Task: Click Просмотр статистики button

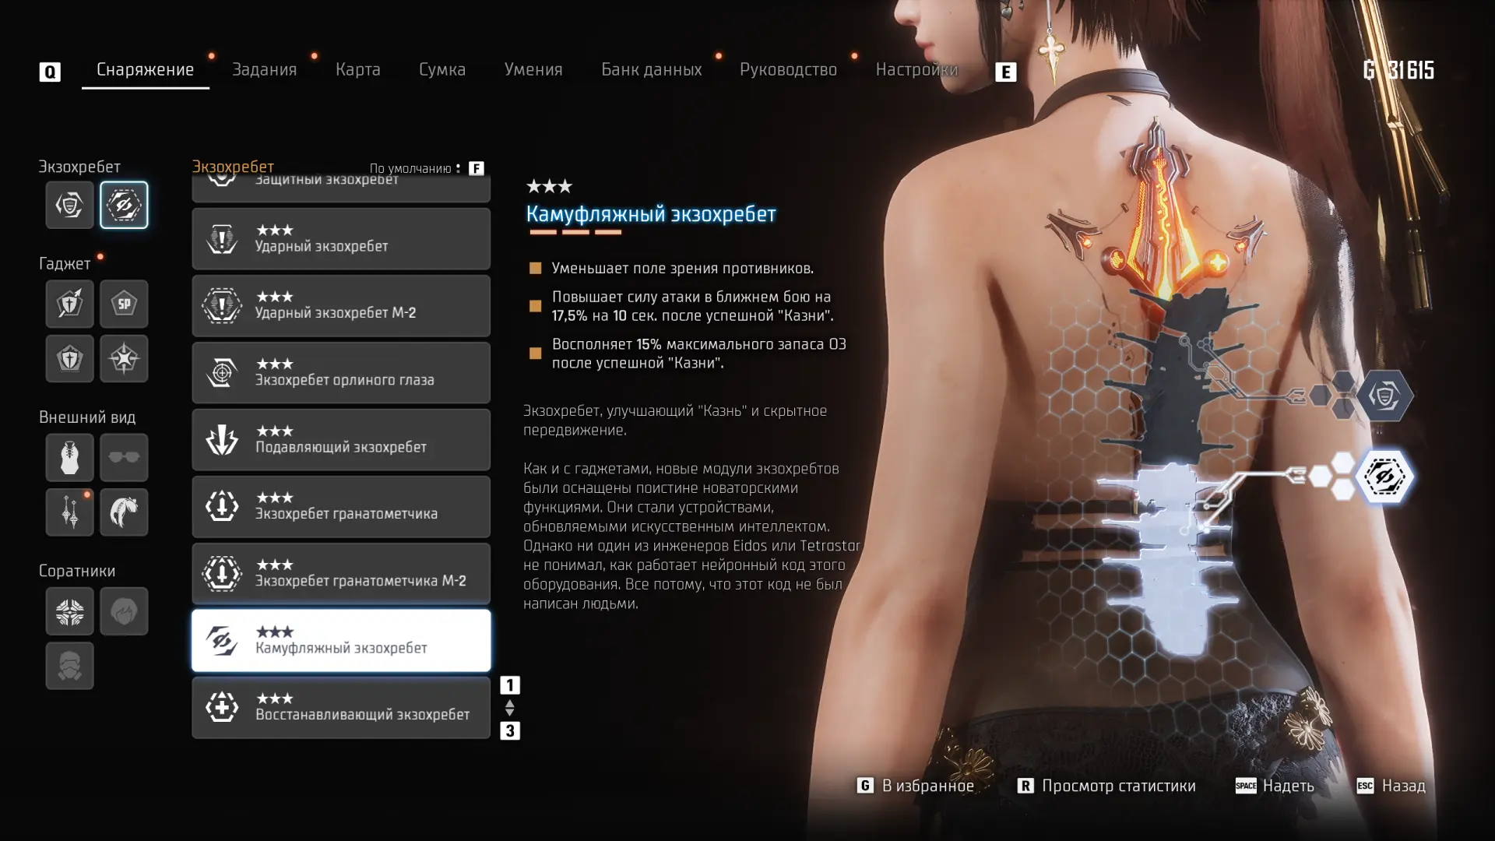Action: tap(1106, 786)
